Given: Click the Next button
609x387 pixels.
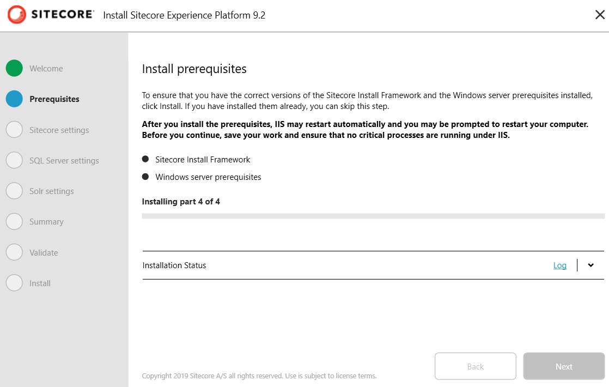Looking at the screenshot, I should (564, 366).
